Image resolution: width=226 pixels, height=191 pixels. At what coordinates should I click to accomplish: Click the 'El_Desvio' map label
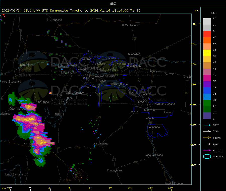pyautogui.click(x=59, y=95)
